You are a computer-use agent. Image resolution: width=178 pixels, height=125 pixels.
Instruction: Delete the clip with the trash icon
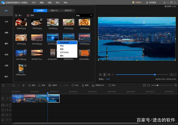point(23,85)
